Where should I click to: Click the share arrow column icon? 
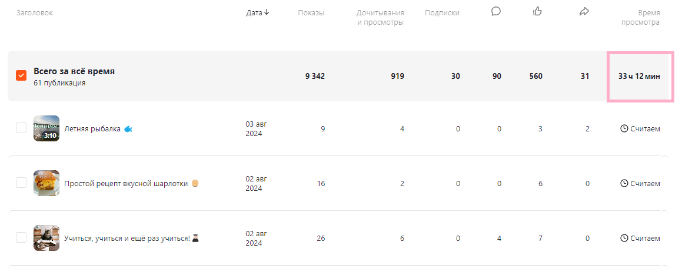[584, 12]
